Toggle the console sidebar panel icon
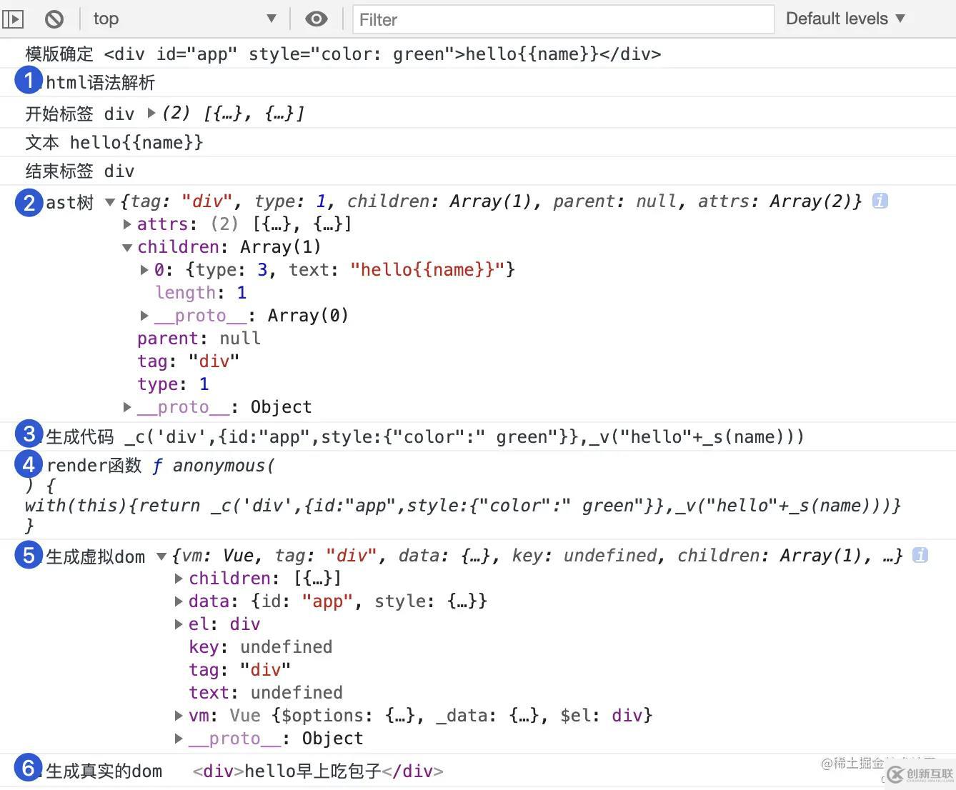This screenshot has width=956, height=790. pyautogui.click(x=13, y=19)
